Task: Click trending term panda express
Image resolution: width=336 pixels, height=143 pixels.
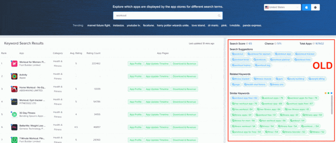Action: tap(252, 26)
